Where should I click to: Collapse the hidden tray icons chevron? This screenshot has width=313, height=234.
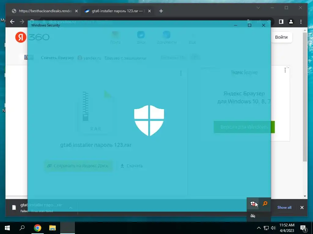259,228
